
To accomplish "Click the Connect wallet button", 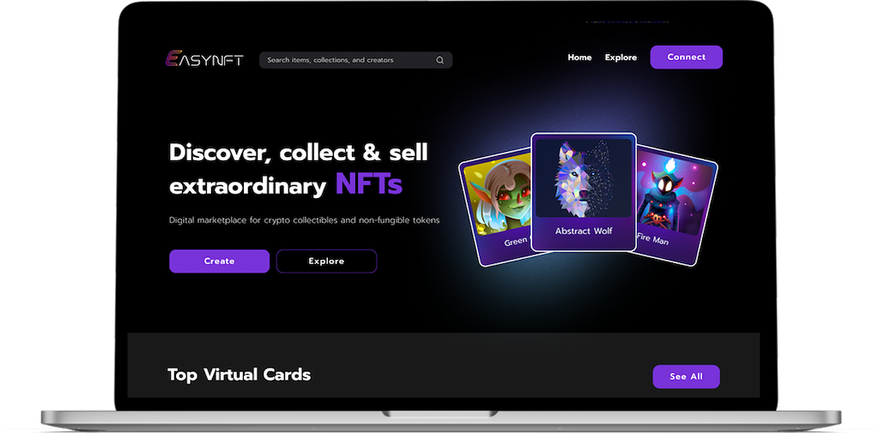I will tap(686, 57).
